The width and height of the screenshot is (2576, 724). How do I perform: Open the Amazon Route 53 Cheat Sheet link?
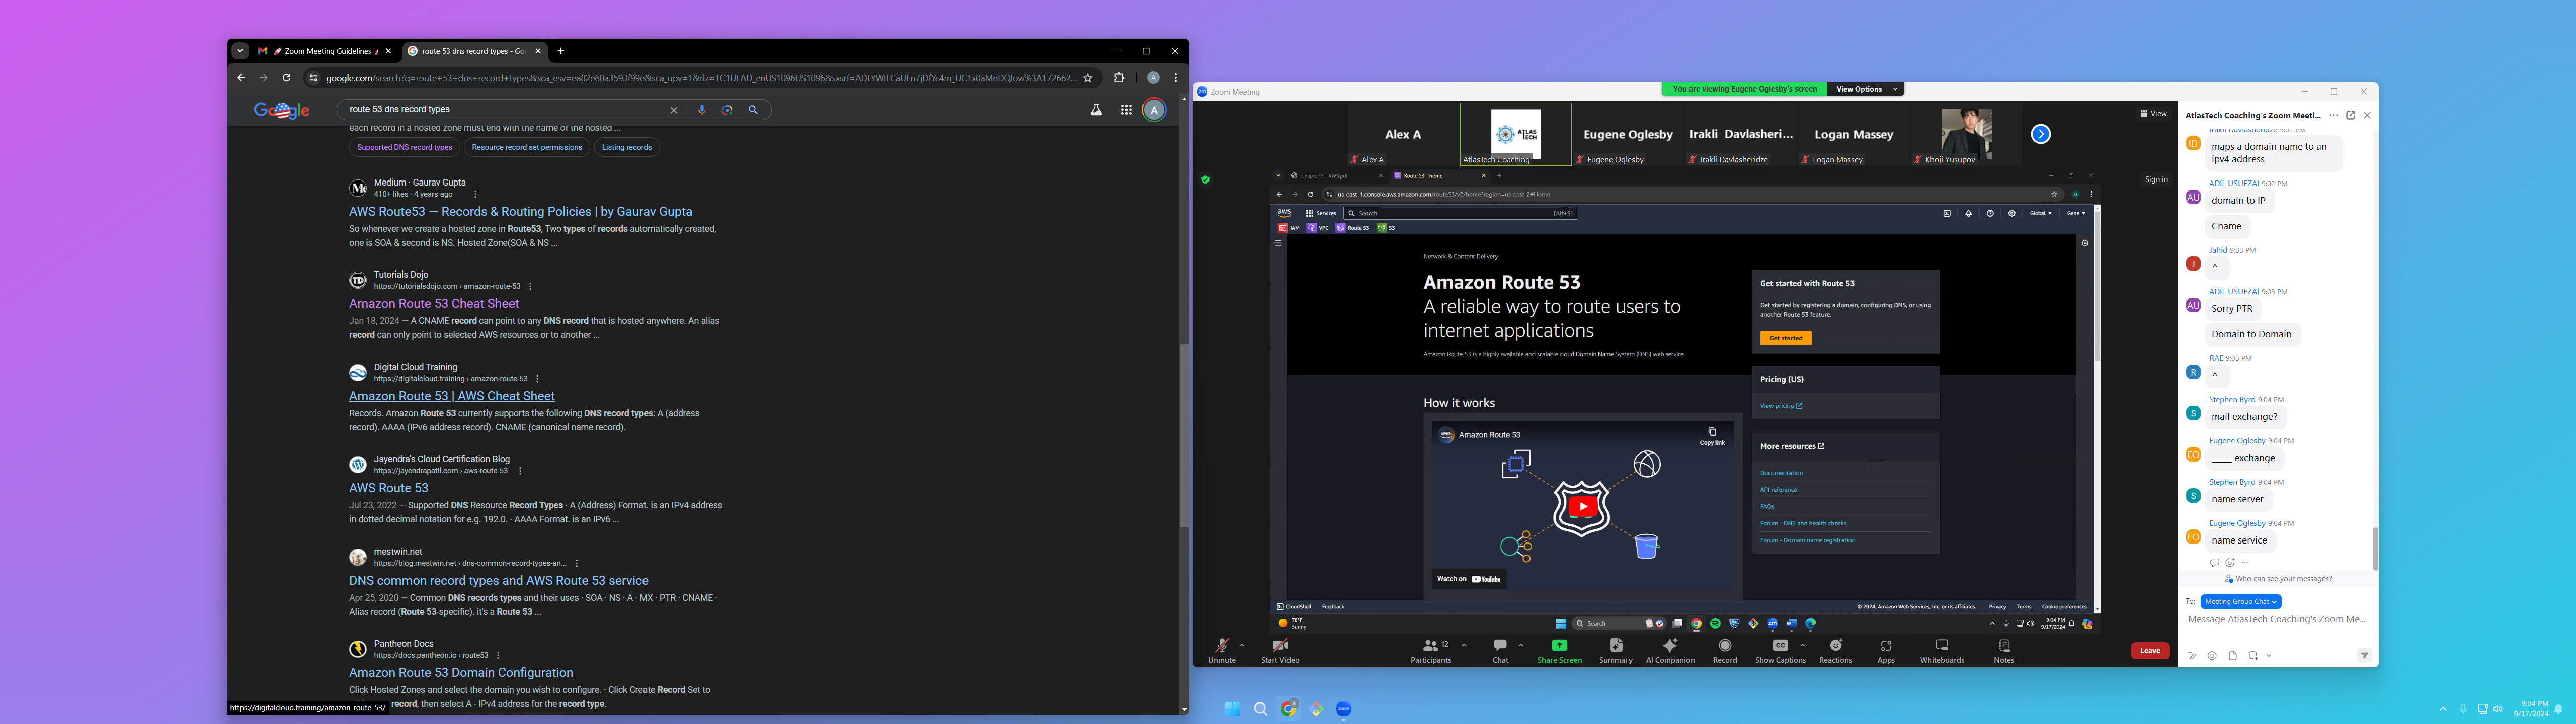[434, 303]
